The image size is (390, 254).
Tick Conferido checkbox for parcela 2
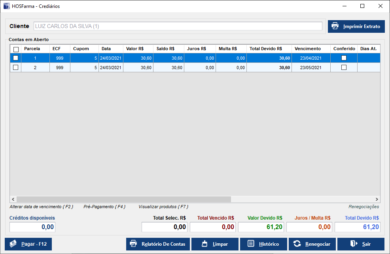[344, 68]
